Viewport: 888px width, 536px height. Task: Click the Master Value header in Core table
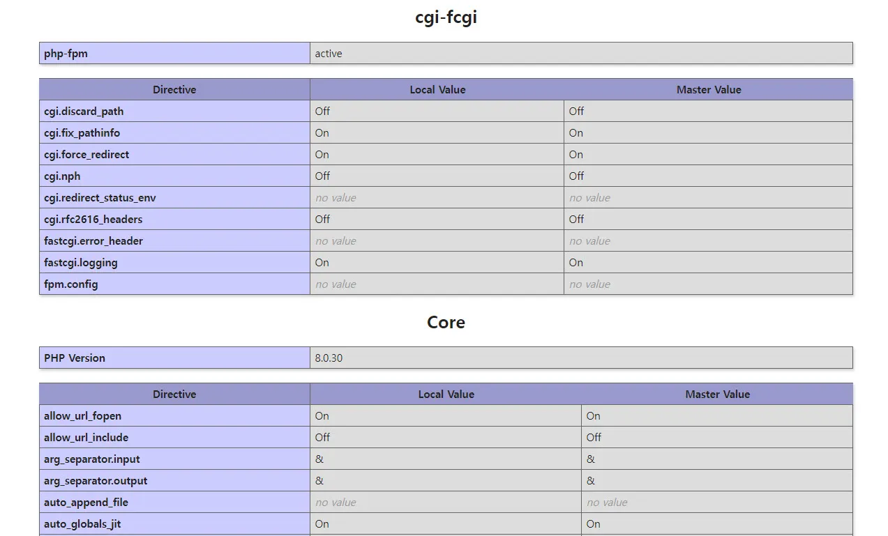[717, 395]
